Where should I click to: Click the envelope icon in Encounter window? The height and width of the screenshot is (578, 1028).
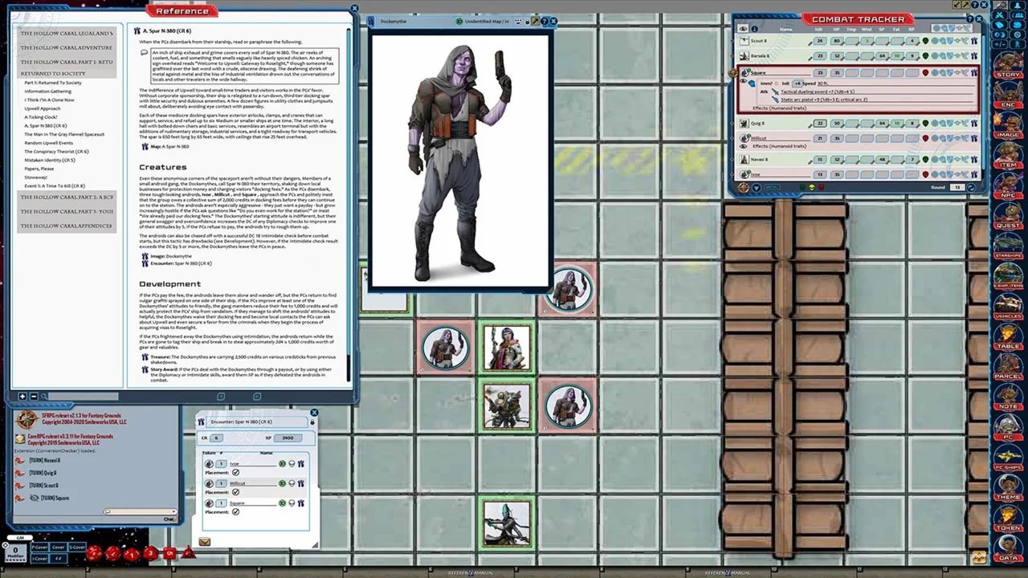[x=205, y=542]
